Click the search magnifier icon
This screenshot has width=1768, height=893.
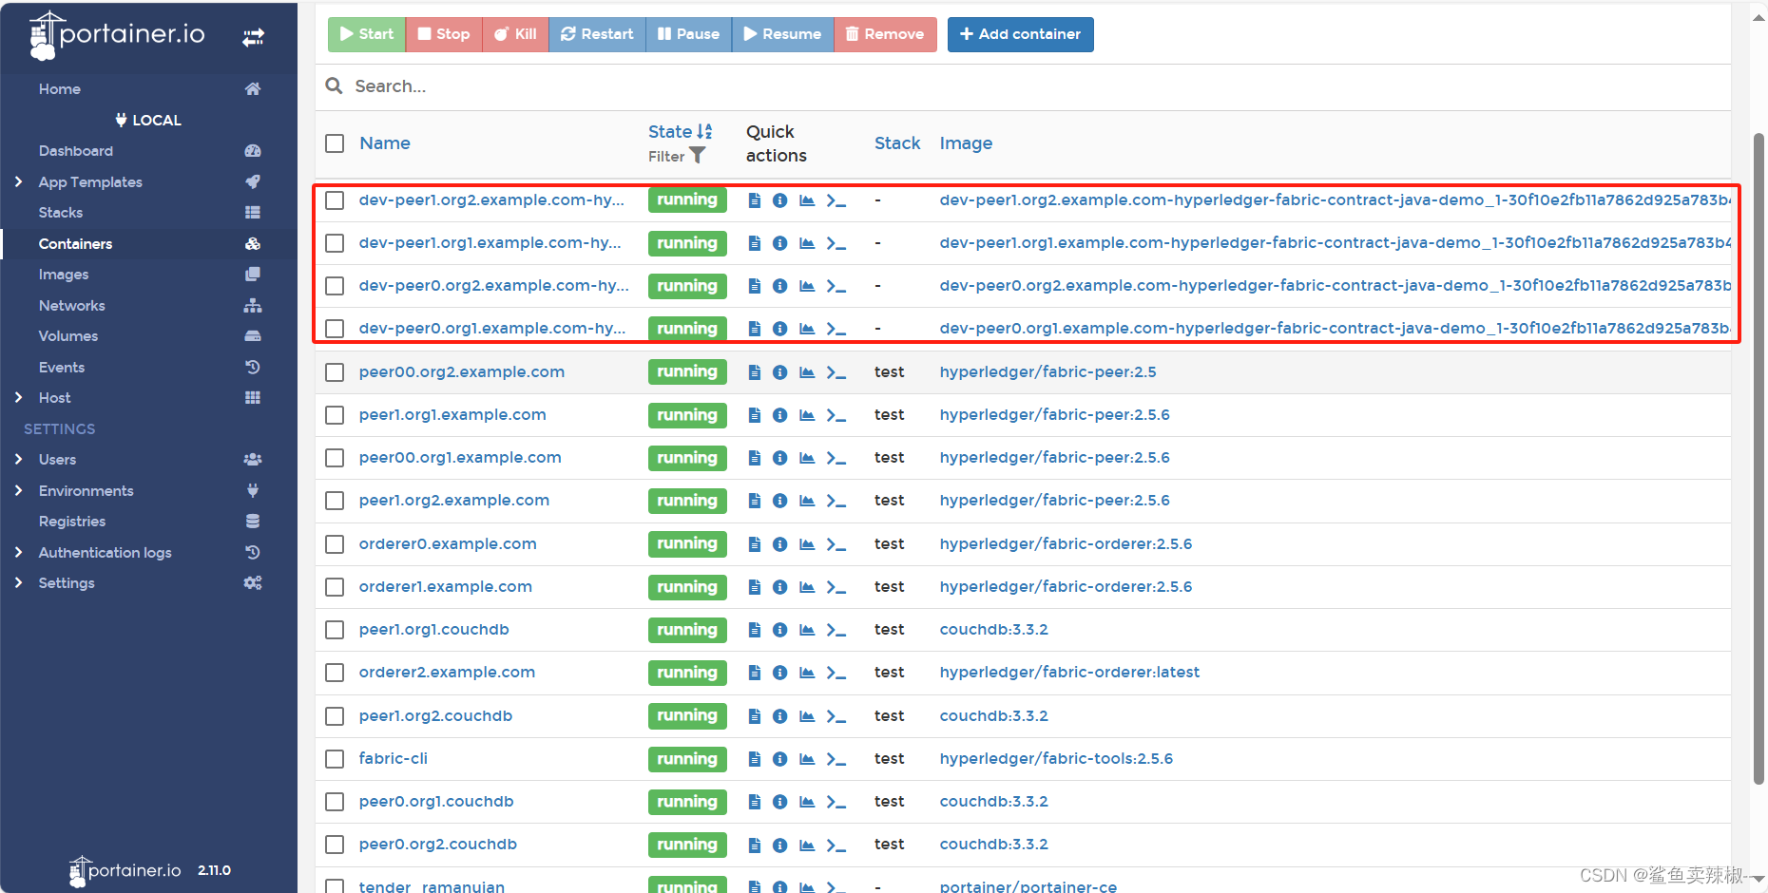pyautogui.click(x=334, y=85)
